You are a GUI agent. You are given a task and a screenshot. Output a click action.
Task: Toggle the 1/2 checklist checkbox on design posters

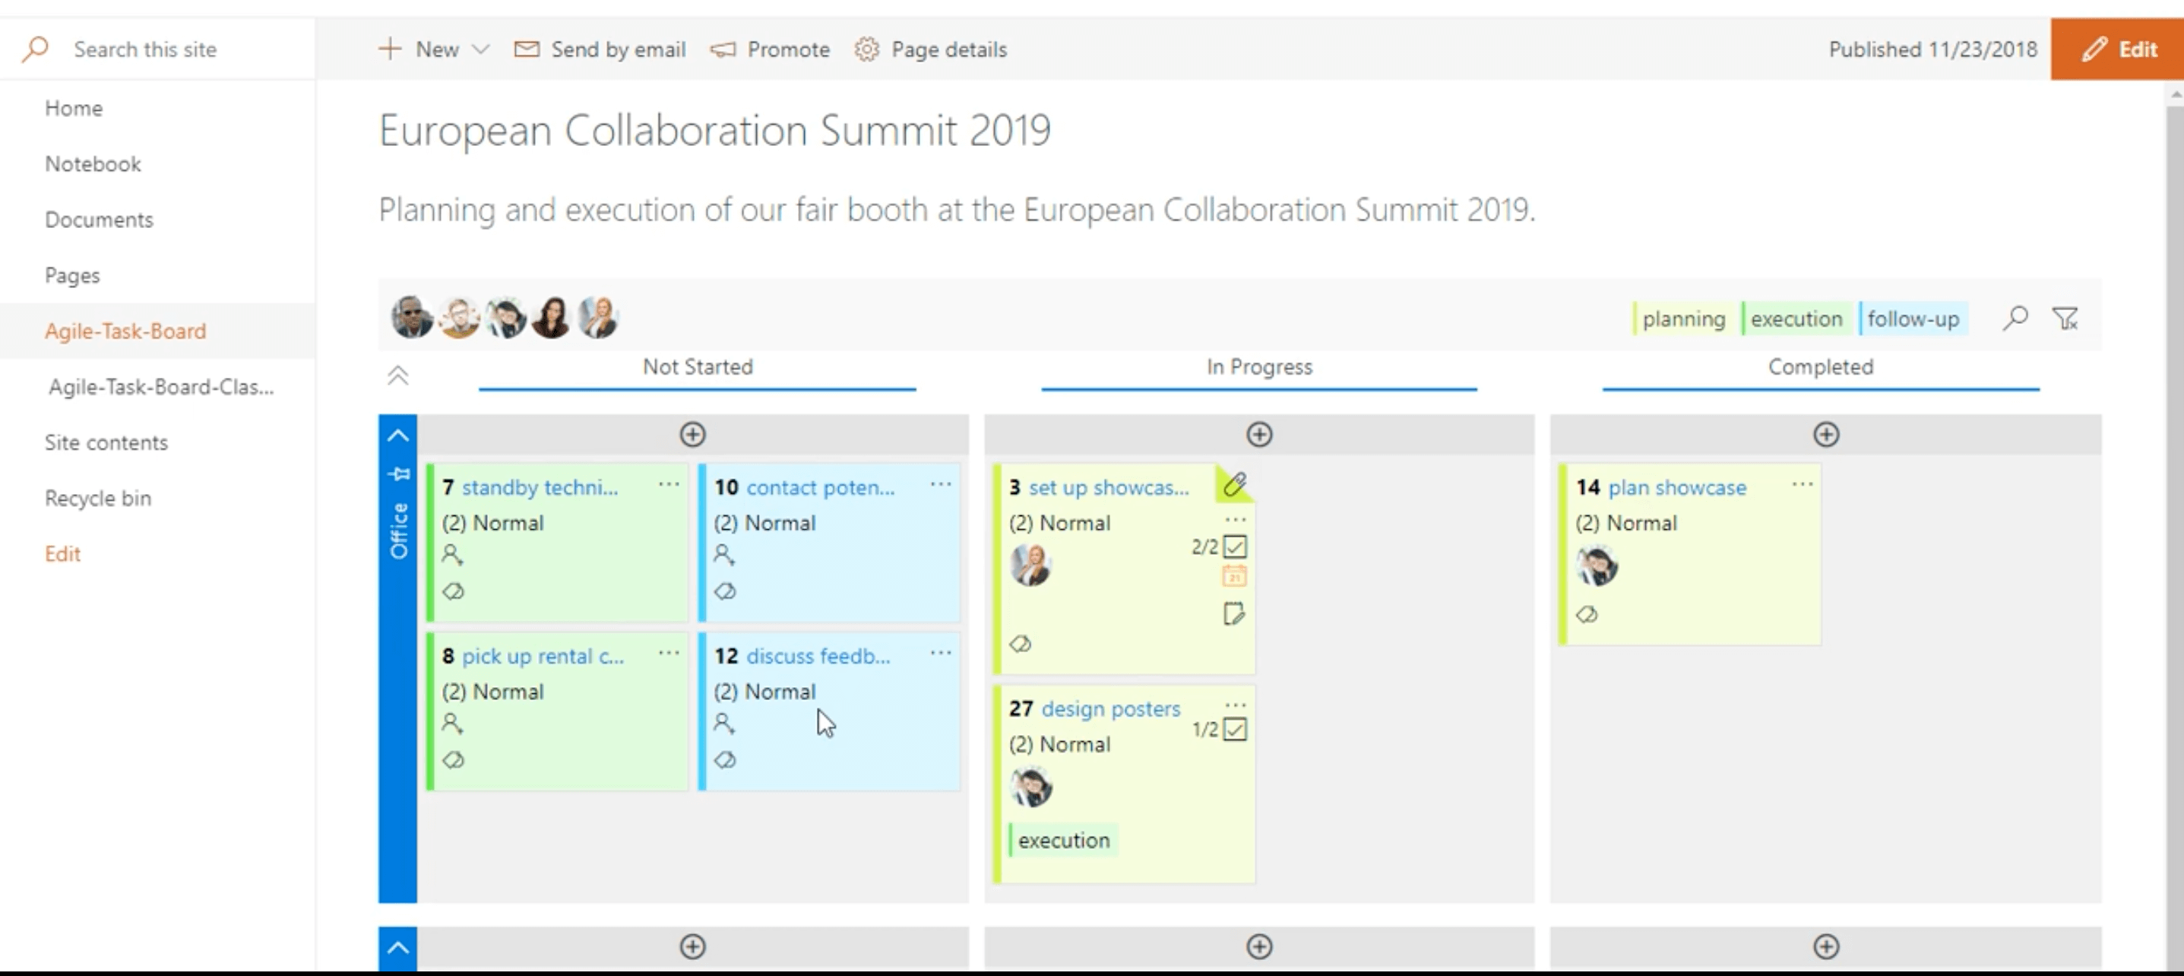[1234, 729]
